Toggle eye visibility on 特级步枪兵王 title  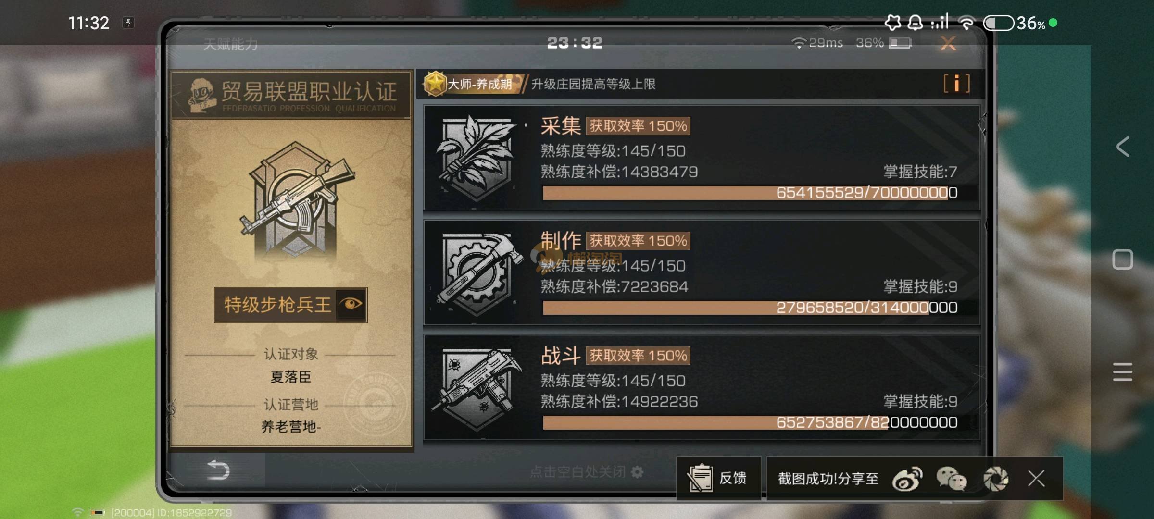pos(351,304)
